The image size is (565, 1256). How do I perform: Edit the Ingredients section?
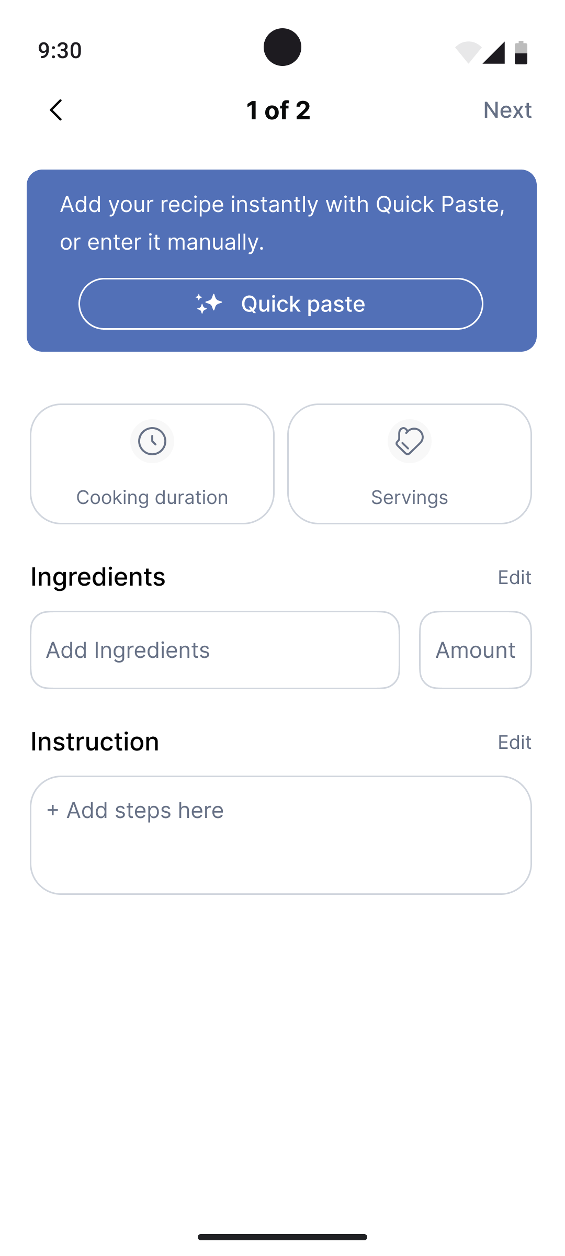coord(514,577)
